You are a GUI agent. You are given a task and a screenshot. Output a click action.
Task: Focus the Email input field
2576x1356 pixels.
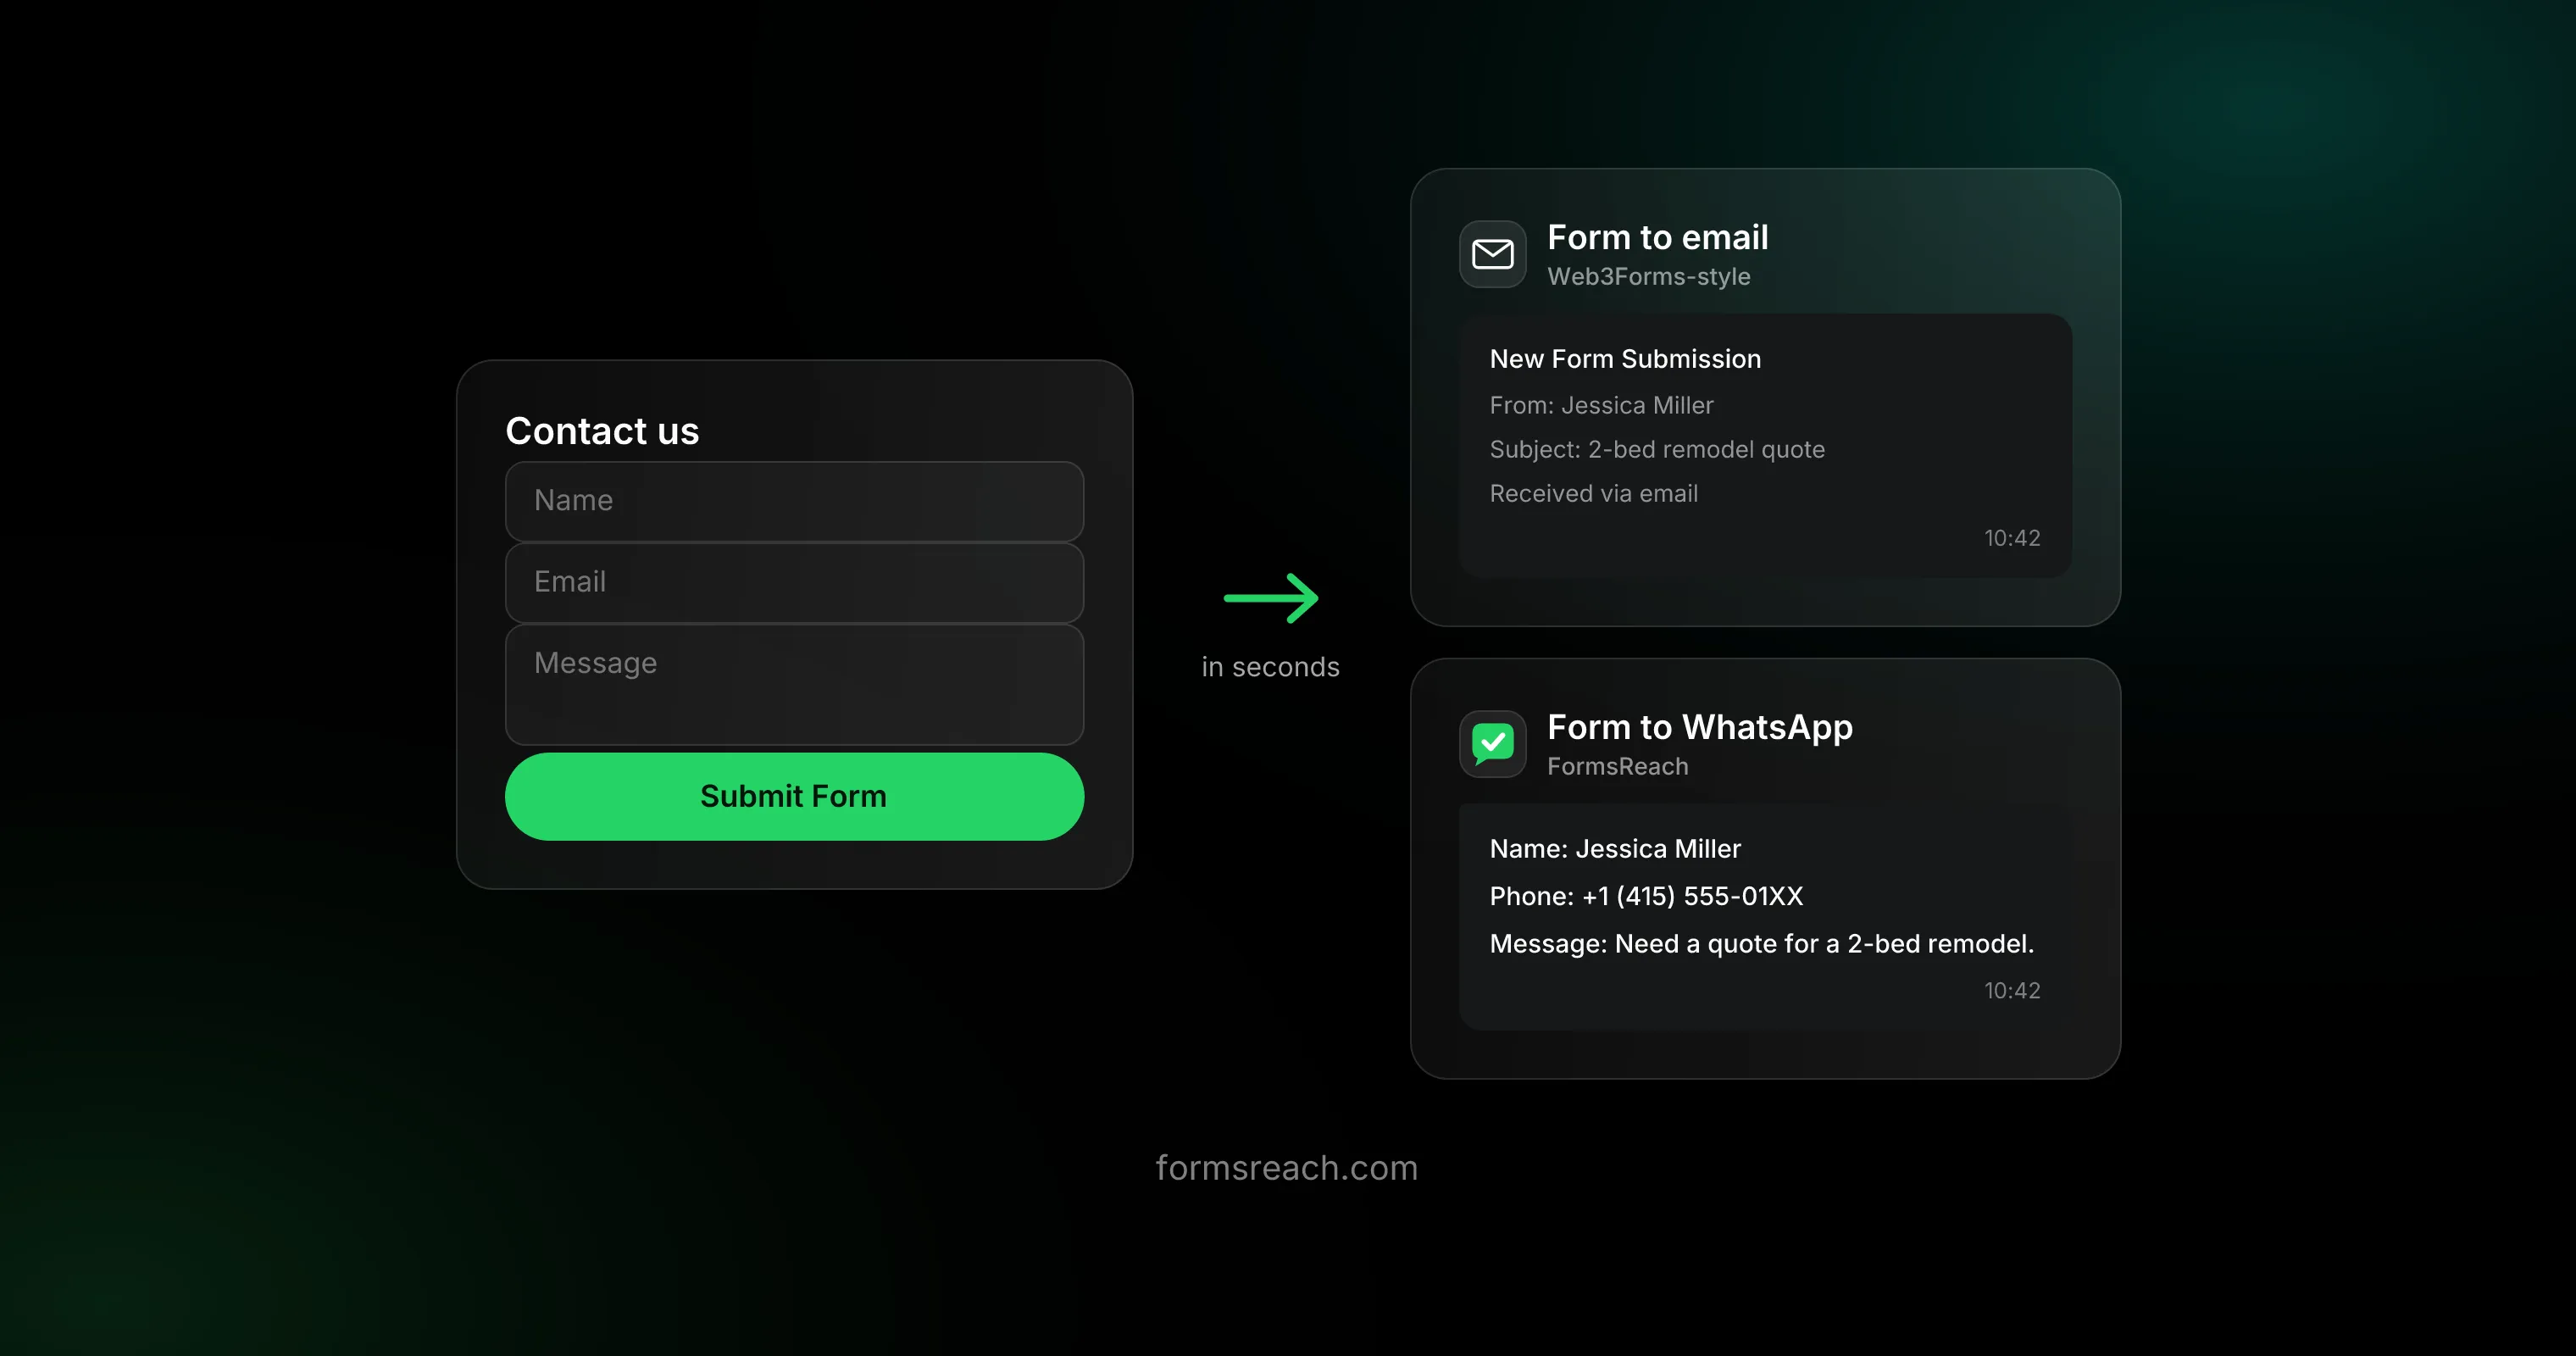point(794,582)
